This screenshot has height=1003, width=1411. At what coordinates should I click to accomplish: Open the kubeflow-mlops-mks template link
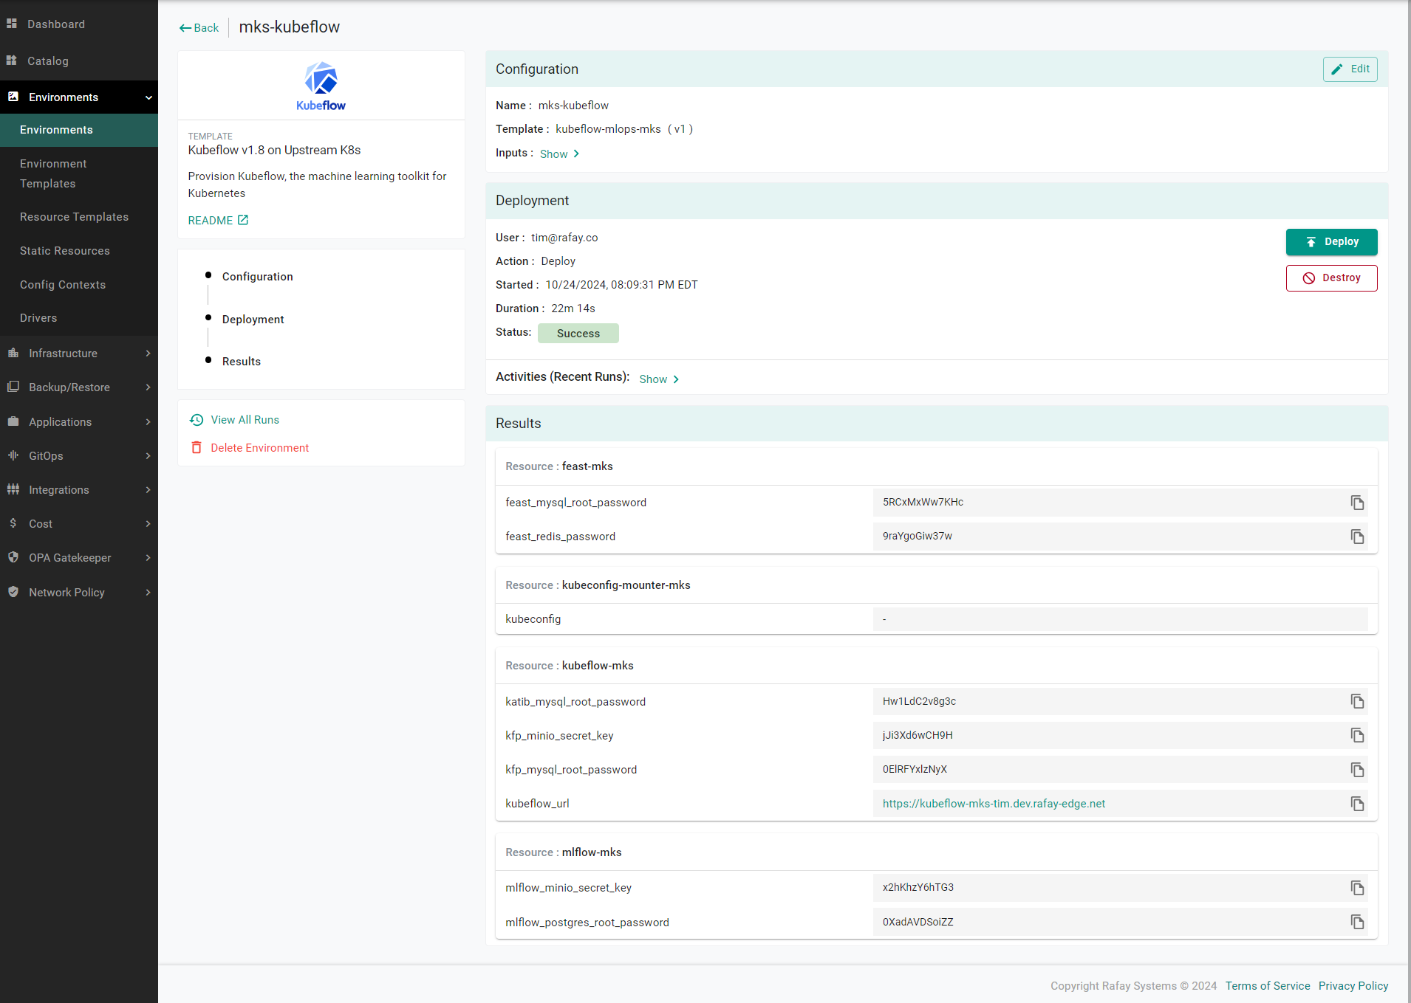tap(608, 129)
